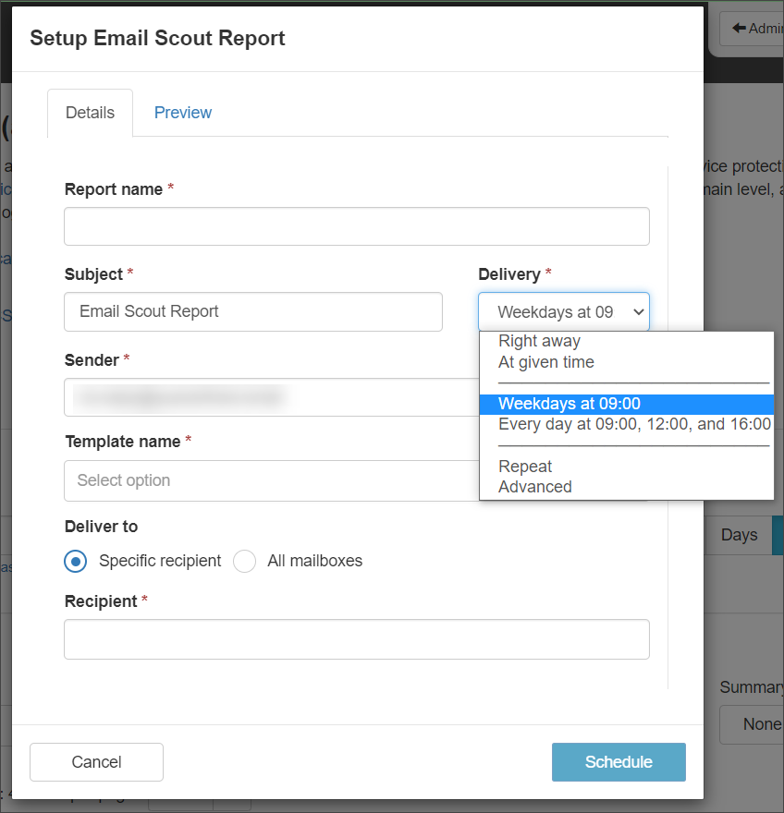This screenshot has height=813, width=784.
Task: Click the Days button behind dialog
Action: click(x=739, y=535)
